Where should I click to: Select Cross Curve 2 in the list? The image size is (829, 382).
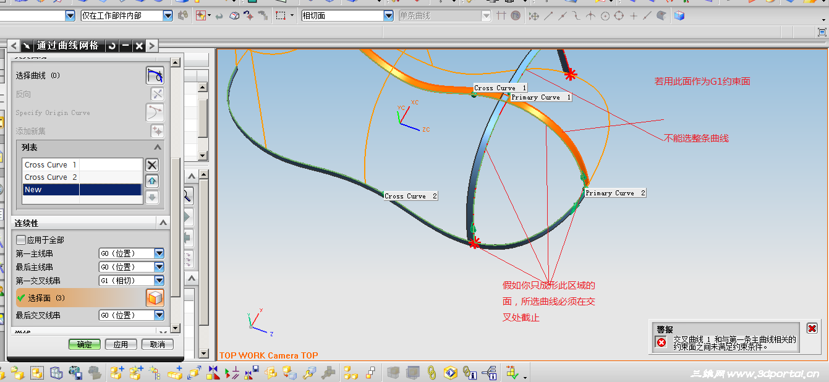click(82, 177)
